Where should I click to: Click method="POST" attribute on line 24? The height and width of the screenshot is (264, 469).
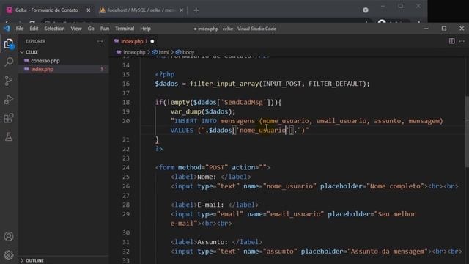click(x=203, y=168)
